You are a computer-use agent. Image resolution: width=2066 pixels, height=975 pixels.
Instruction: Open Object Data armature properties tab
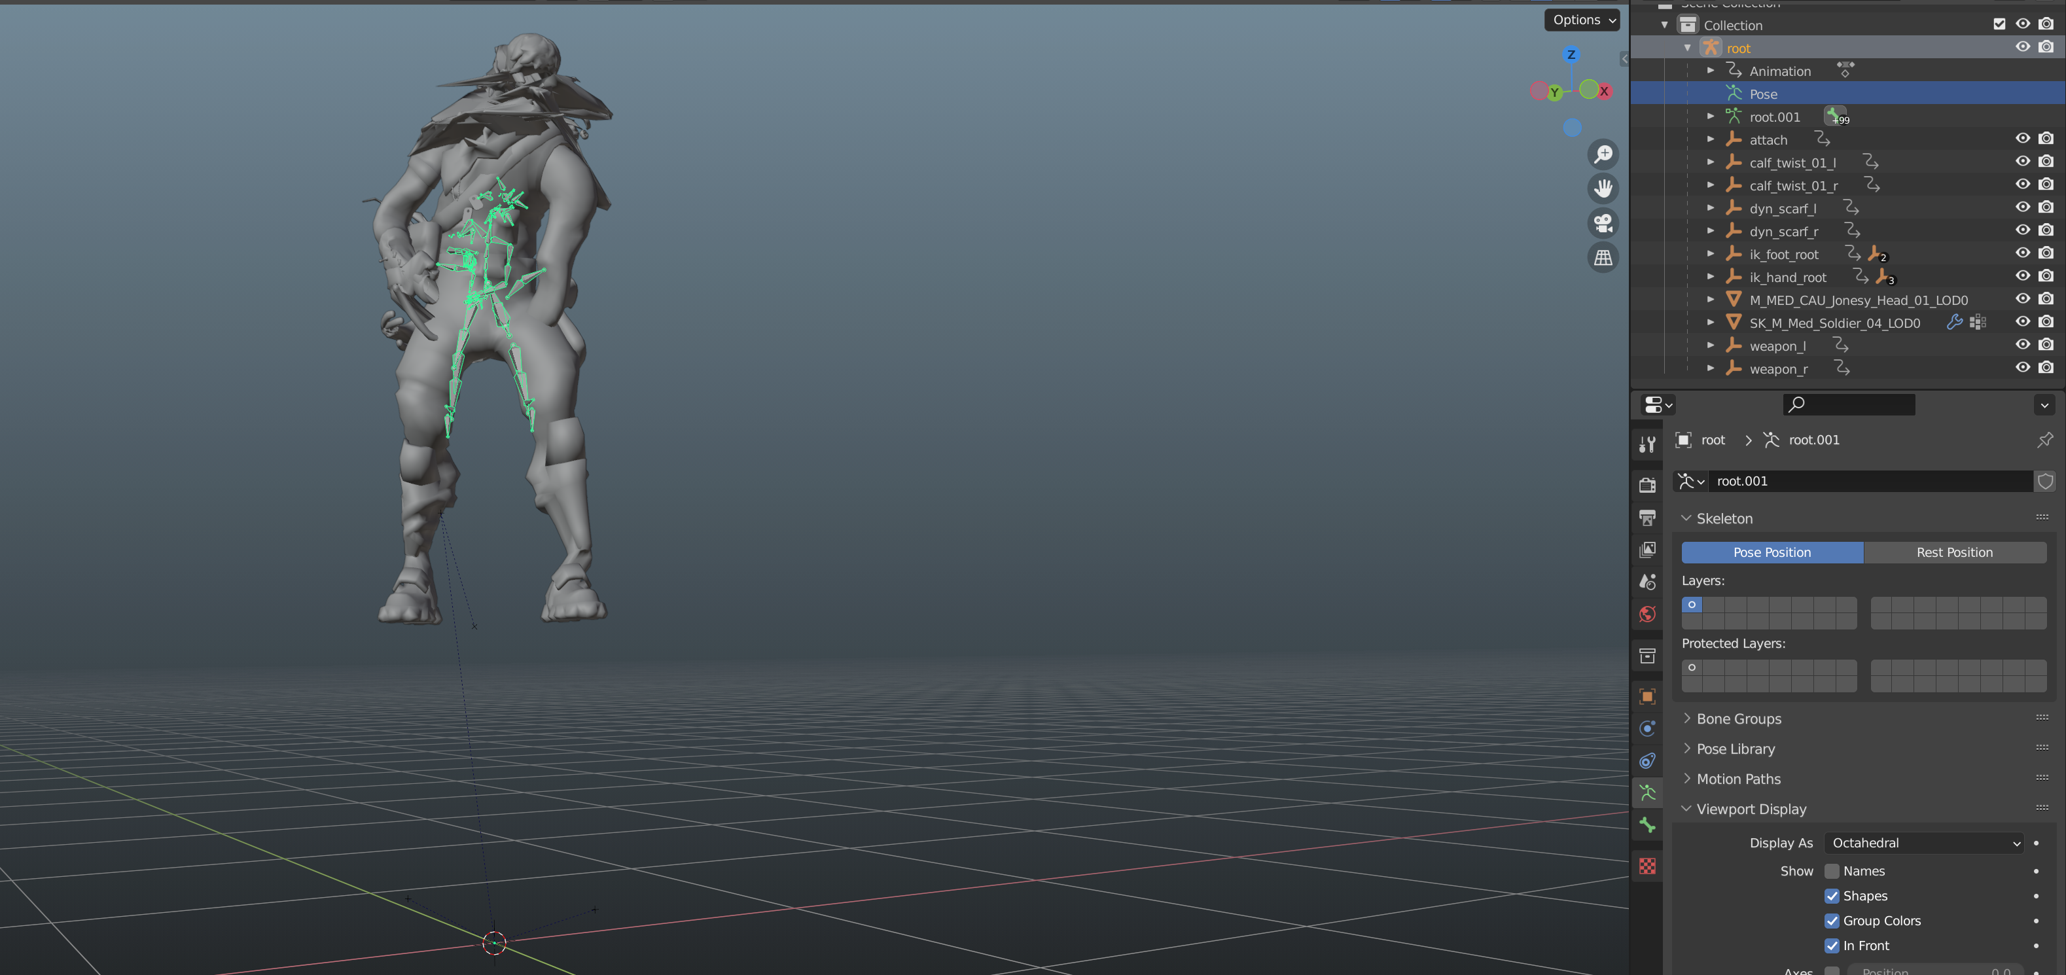click(x=1647, y=793)
